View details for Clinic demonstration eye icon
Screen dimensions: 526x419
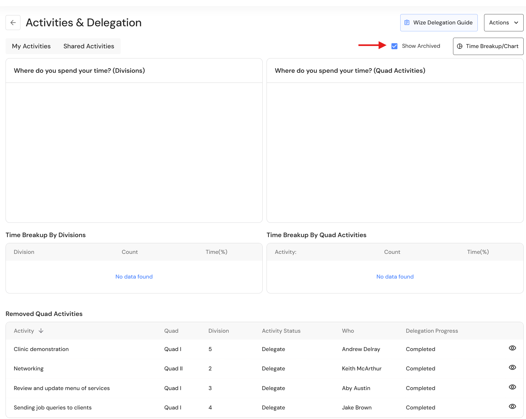[x=512, y=348]
